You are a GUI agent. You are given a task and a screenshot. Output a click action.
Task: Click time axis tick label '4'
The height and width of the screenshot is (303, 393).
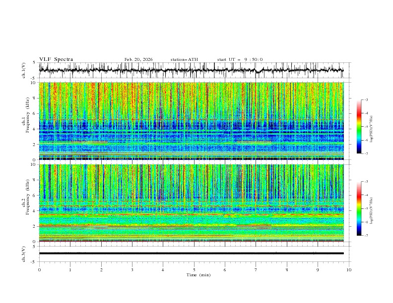pyautogui.click(x=163, y=270)
